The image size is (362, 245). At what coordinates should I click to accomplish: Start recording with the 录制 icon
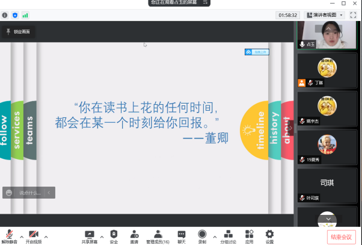(x=202, y=234)
